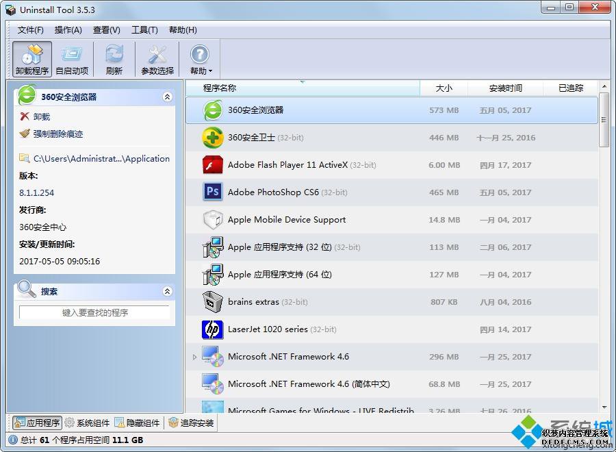
Task: Open the Help (帮助) toolbar dropdown
Action: (x=201, y=60)
